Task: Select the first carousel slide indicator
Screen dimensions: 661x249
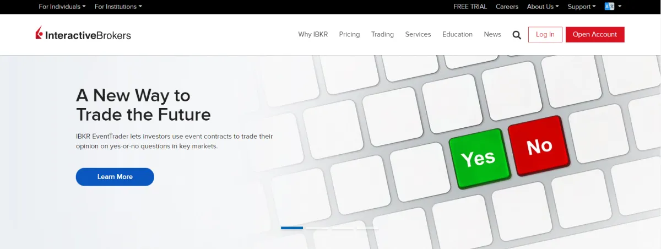Action: (292, 228)
